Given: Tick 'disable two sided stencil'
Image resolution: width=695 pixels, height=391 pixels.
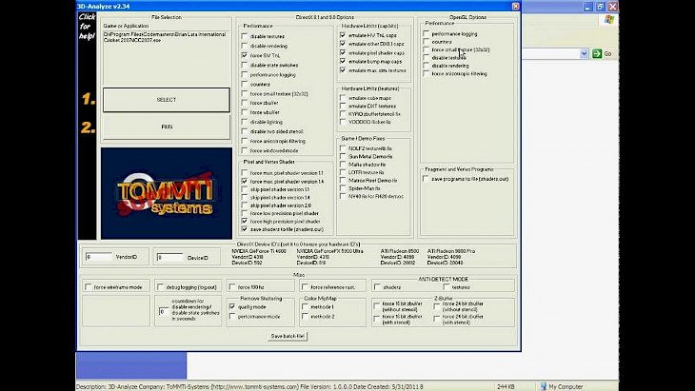Looking at the screenshot, I should click(x=245, y=131).
